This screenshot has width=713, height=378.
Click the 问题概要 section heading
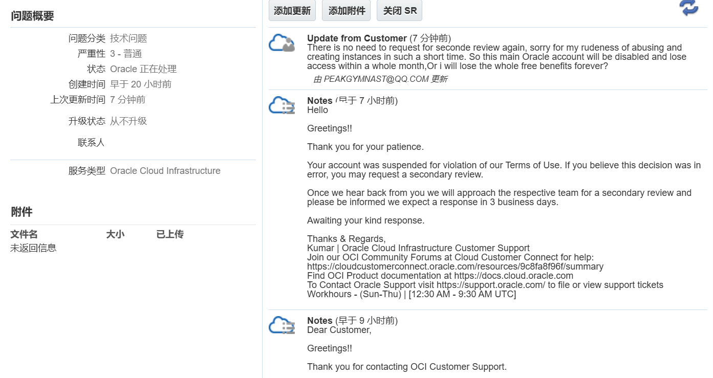click(32, 16)
